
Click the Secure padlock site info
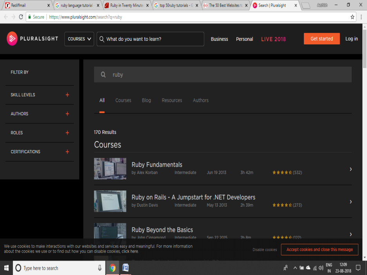click(x=36, y=17)
